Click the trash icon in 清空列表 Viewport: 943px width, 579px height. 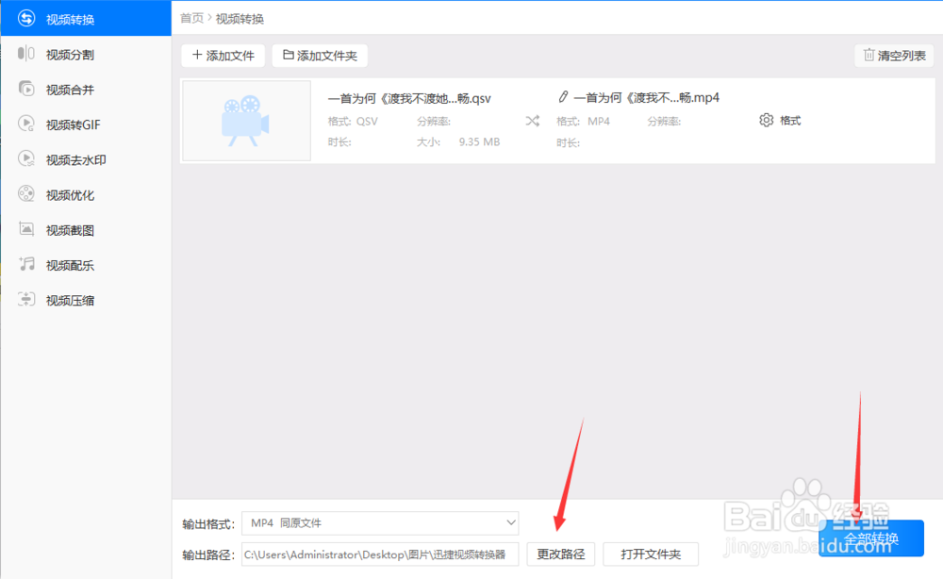point(869,55)
